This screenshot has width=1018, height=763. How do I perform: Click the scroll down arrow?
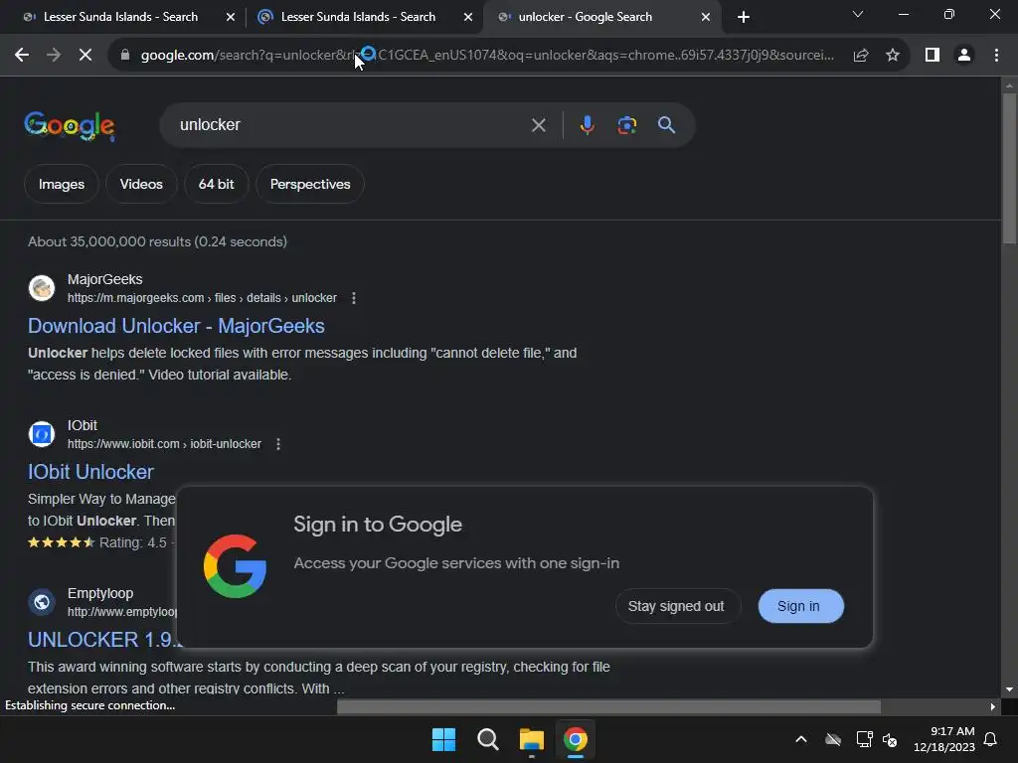coord(1009,689)
